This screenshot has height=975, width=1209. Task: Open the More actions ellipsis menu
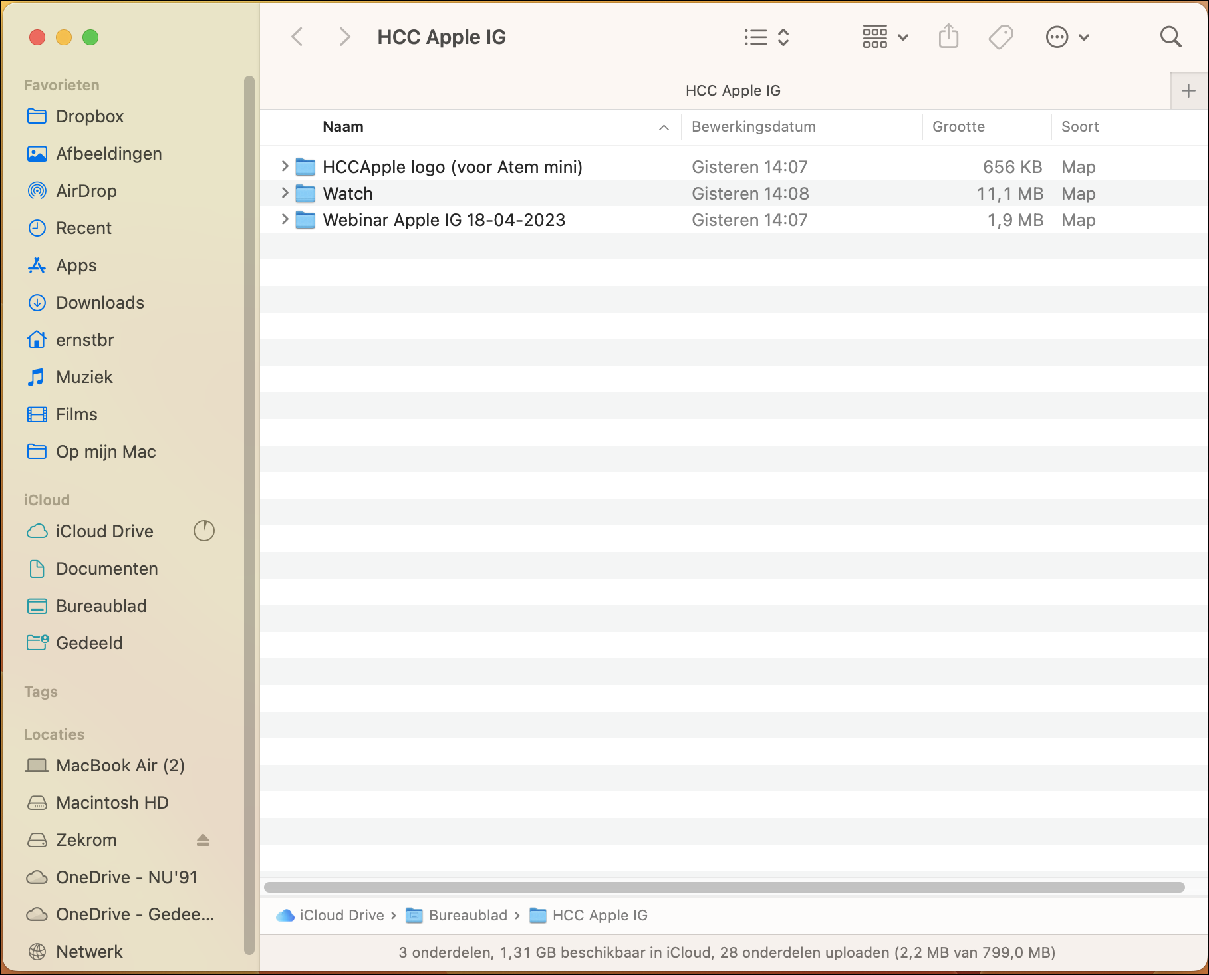click(1067, 37)
